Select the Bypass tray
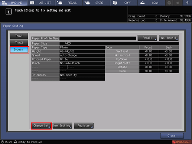Image resolution: width=192 pixels, height=144 pixels. pos(19,50)
